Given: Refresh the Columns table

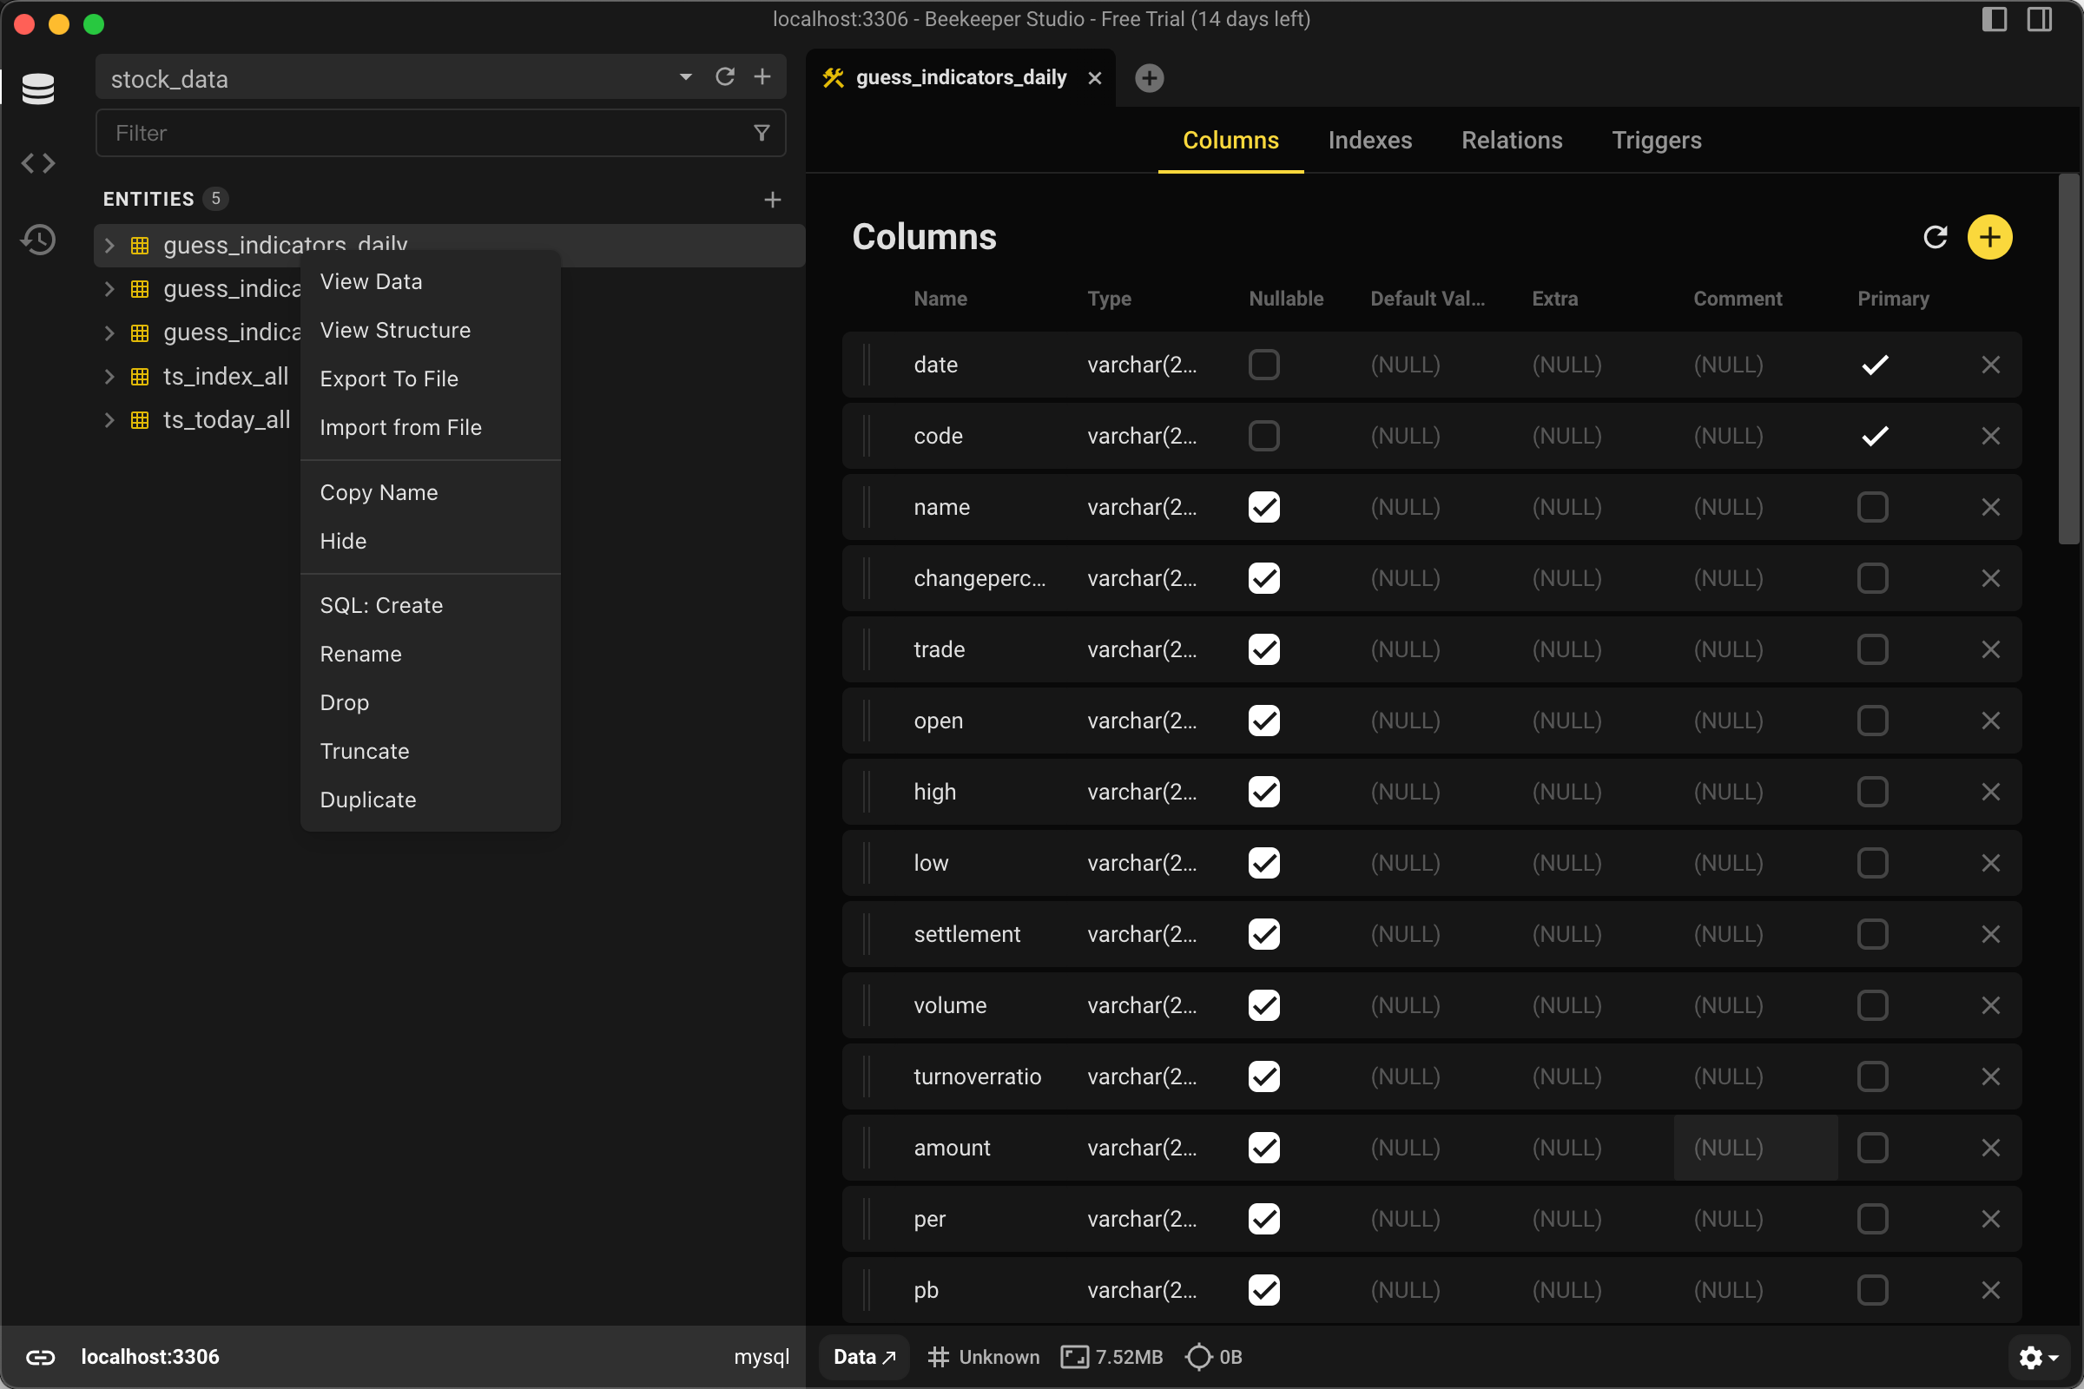Looking at the screenshot, I should (x=1936, y=237).
